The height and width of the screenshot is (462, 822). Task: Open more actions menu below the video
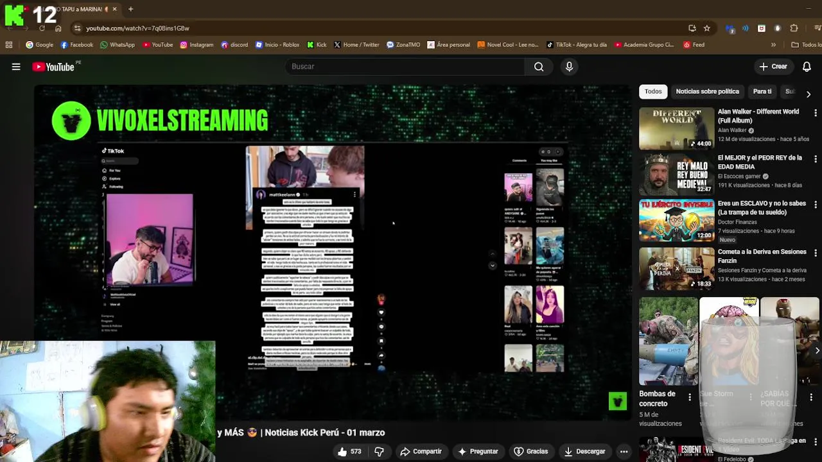624,452
